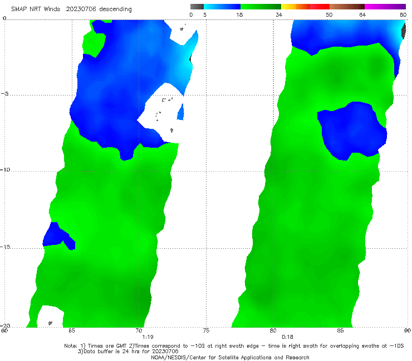Click the '3)Data buffer is 24 hrs' note
Viewport: 412px width, 361px height.
click(128, 352)
